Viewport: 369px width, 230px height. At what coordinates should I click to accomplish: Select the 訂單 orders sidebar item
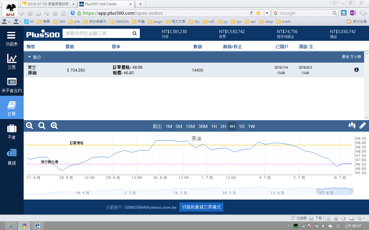(x=12, y=108)
